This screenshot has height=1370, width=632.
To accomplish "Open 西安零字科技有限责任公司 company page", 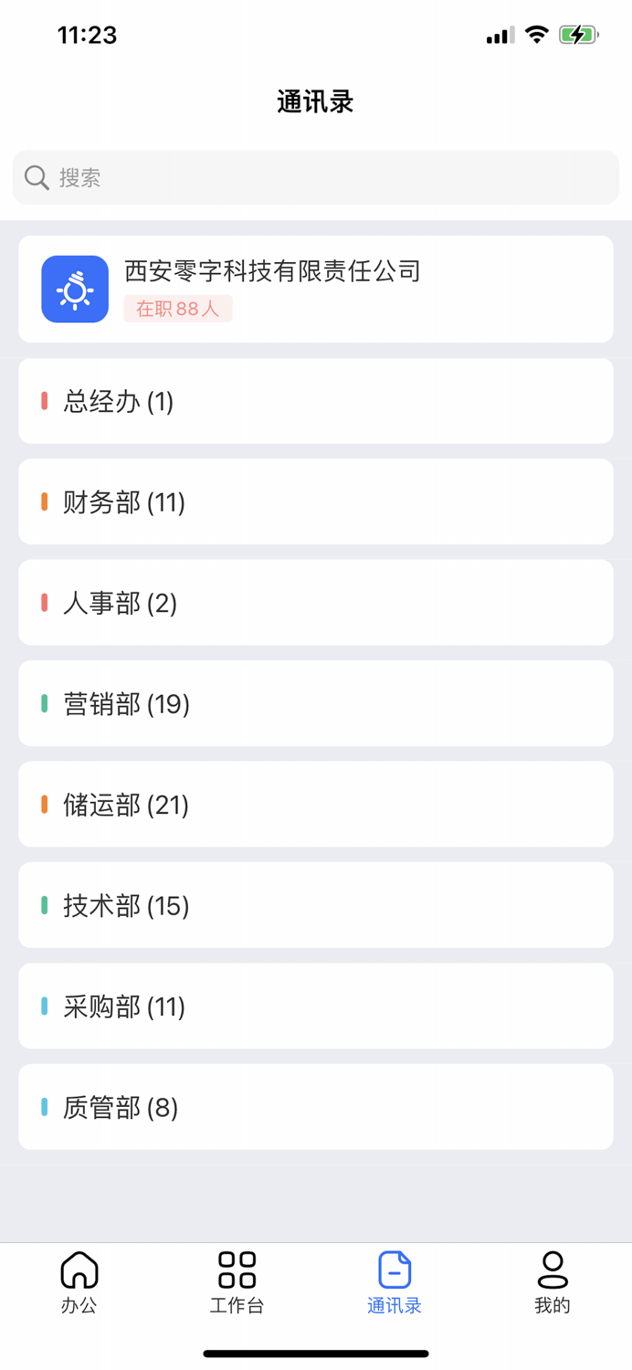I will [x=271, y=271].
